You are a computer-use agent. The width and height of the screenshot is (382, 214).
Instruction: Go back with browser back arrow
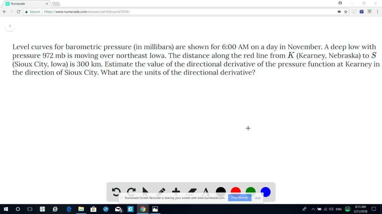coord(4,12)
